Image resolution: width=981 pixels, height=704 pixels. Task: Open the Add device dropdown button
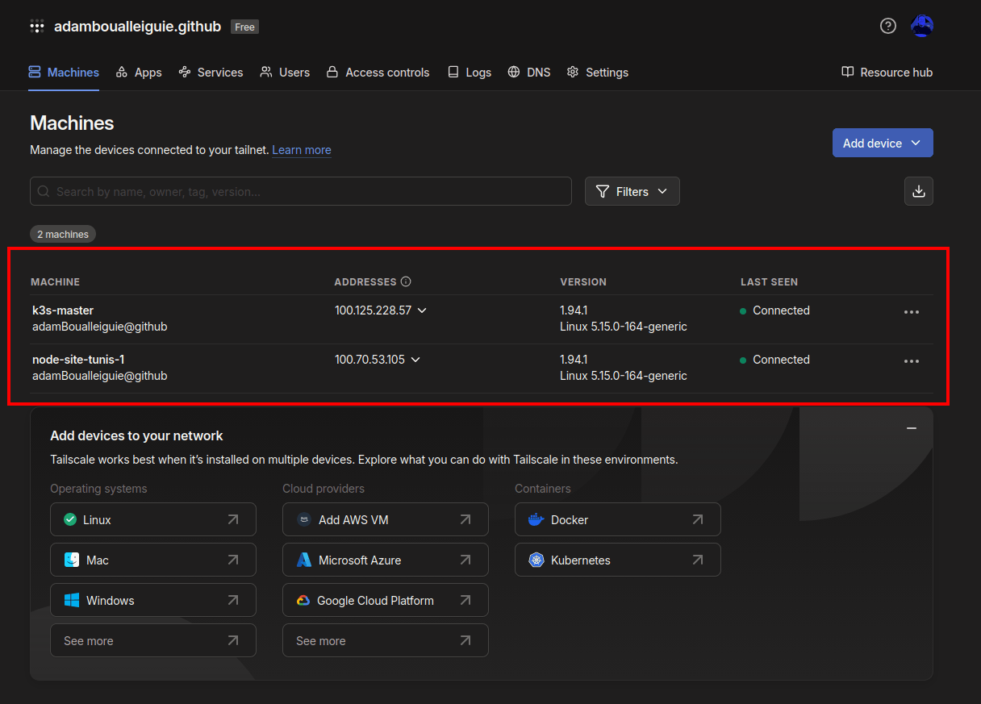click(883, 143)
